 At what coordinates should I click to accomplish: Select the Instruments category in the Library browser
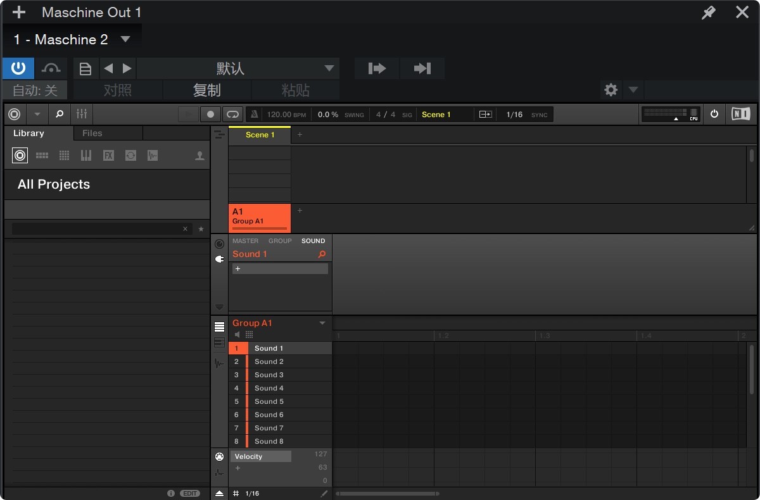[x=86, y=155]
